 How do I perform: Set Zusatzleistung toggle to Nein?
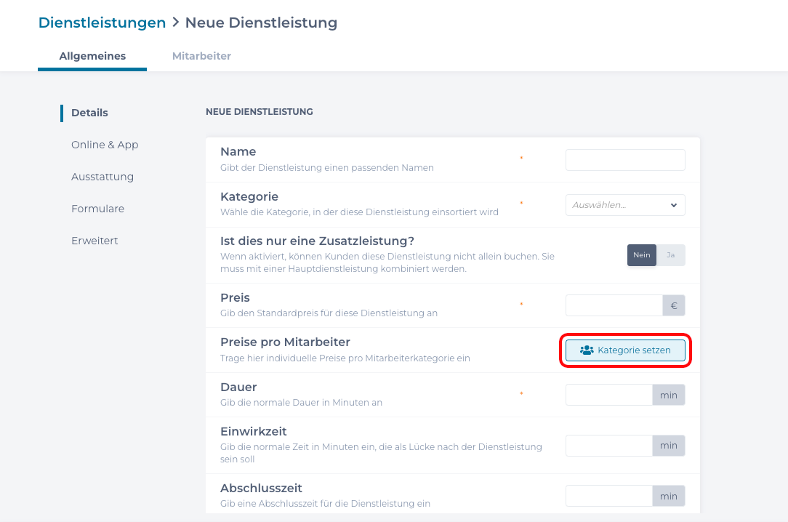(642, 255)
